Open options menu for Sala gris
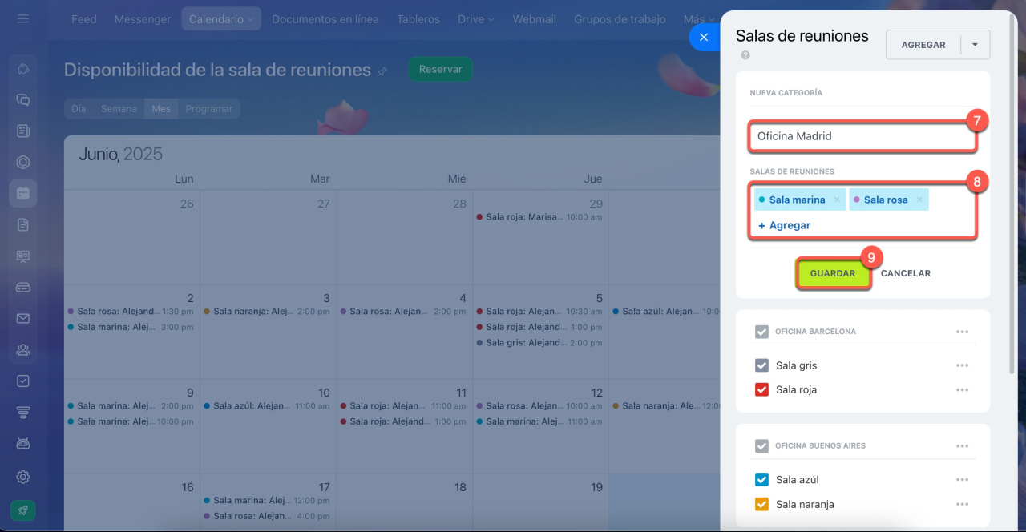1026x532 pixels. point(962,365)
